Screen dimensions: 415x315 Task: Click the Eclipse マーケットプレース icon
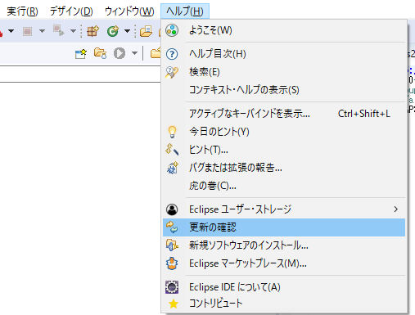pyautogui.click(x=172, y=263)
